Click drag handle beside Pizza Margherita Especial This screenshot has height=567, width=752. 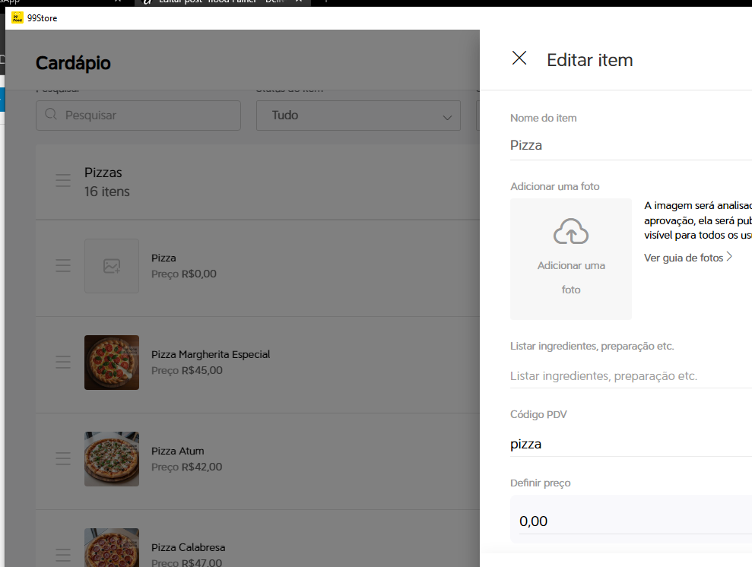[x=63, y=362]
